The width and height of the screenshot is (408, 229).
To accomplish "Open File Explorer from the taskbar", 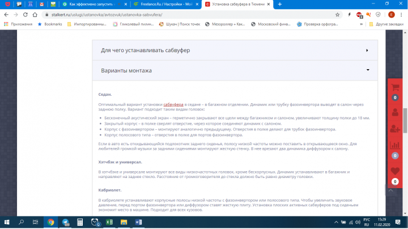I will (x=124, y=222).
